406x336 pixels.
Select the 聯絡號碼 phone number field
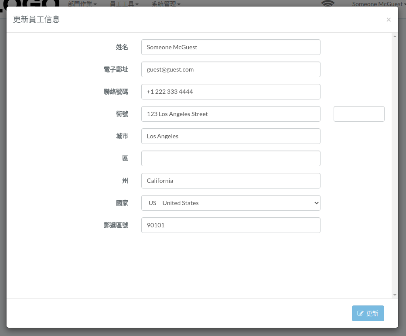coord(231,92)
